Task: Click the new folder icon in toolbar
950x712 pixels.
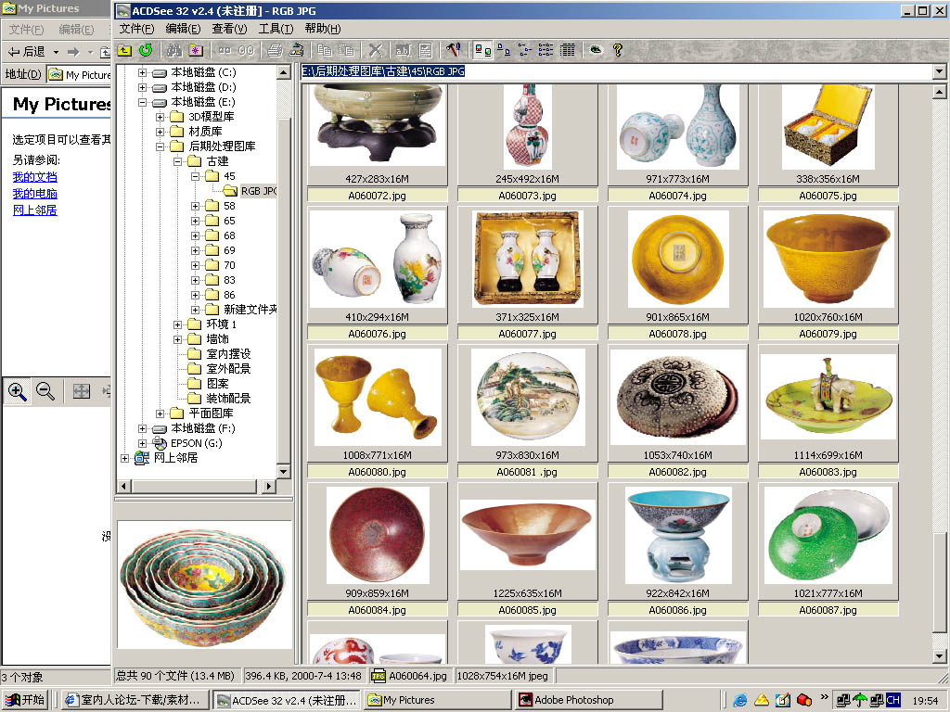Action: point(196,50)
